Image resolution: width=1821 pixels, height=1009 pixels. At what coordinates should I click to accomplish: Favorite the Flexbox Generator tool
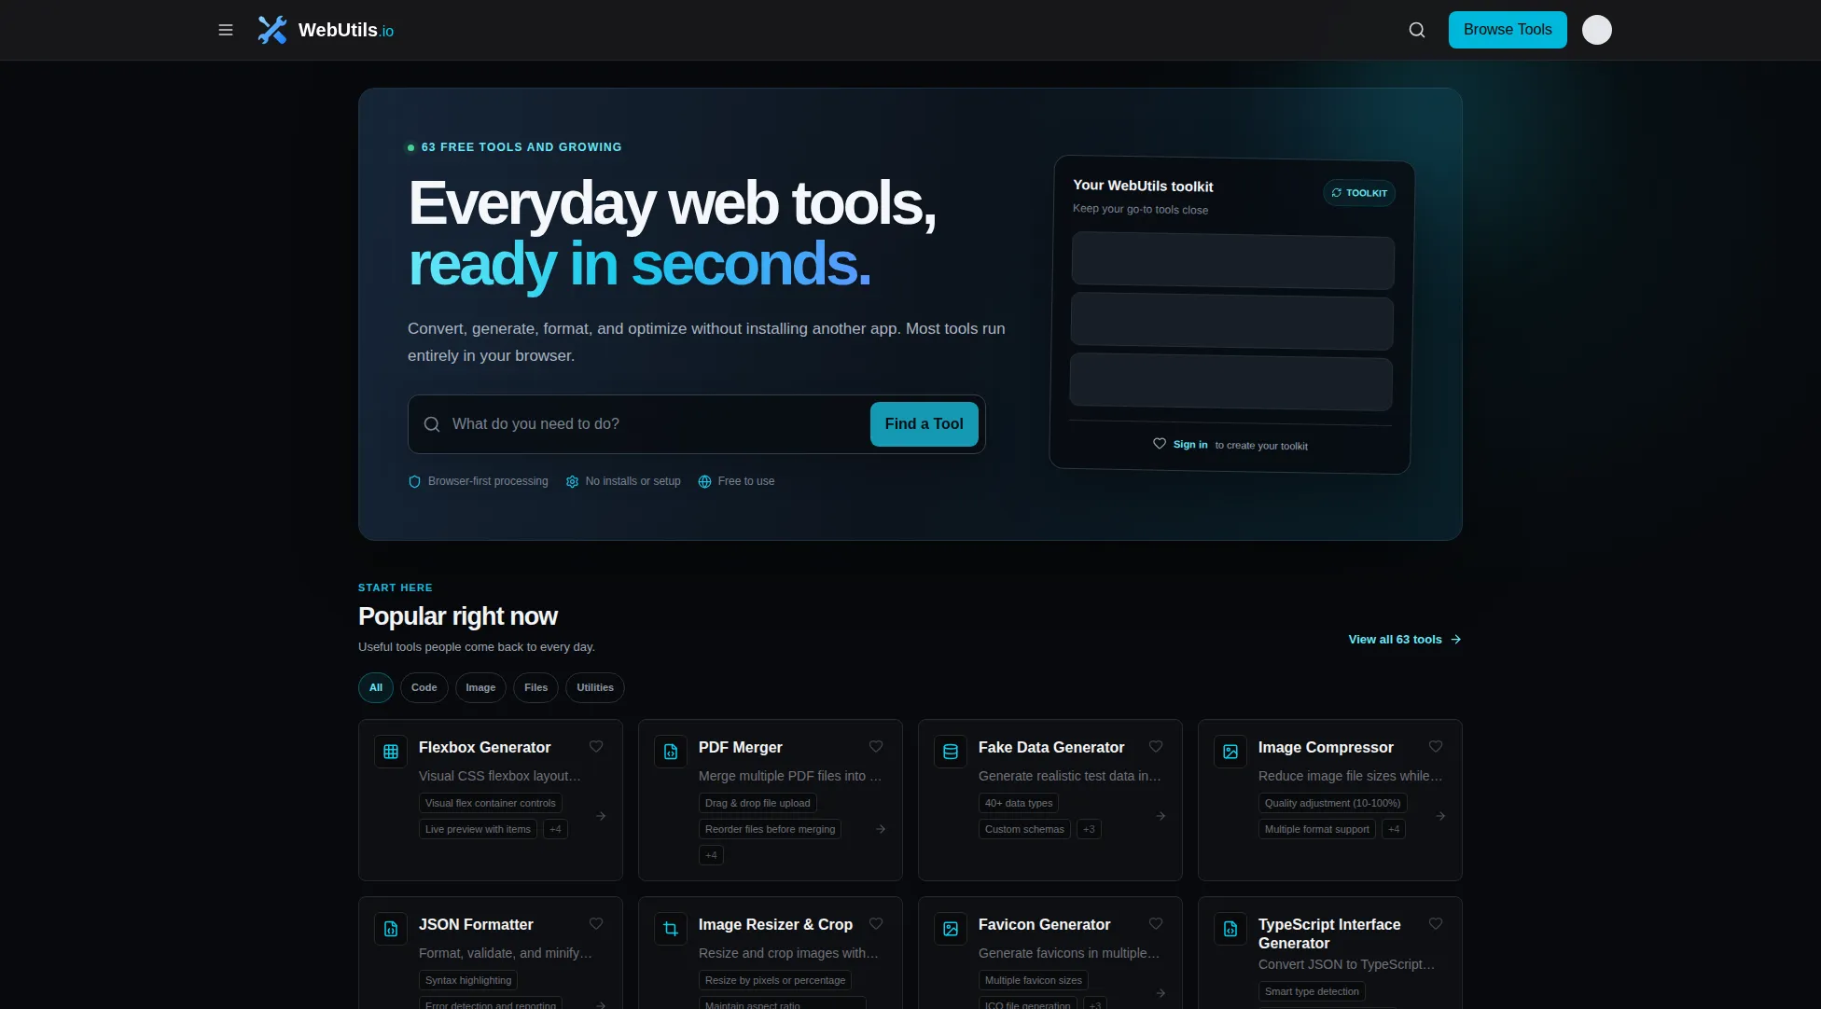[x=596, y=746]
